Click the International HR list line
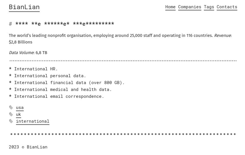The image size is (245, 155). [33, 69]
